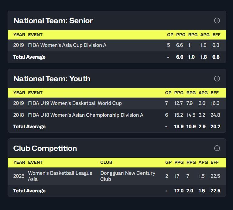Click the CLUB column header in Club Competition
Viewport: 233px width, 210px height.
pos(106,162)
